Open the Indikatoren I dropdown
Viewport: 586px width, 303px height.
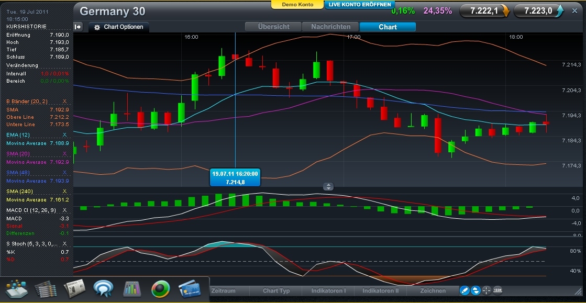(x=328, y=290)
